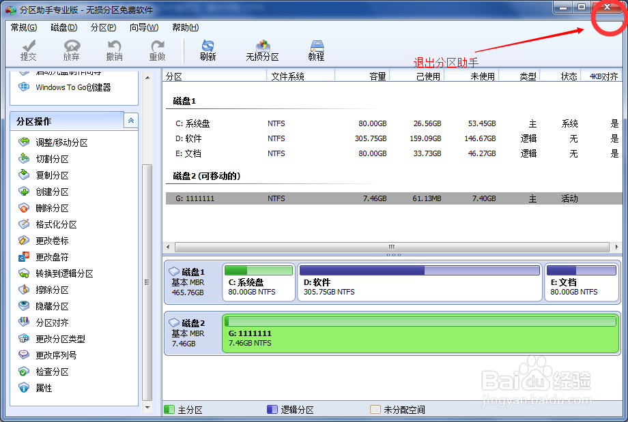Open the 分区(P) menu
The image size is (628, 422).
click(x=103, y=27)
